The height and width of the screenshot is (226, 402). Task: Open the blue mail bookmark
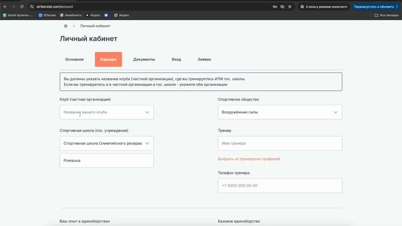coord(47,15)
